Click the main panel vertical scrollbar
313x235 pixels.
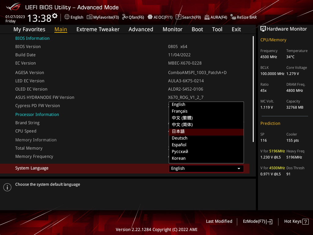tap(253, 89)
